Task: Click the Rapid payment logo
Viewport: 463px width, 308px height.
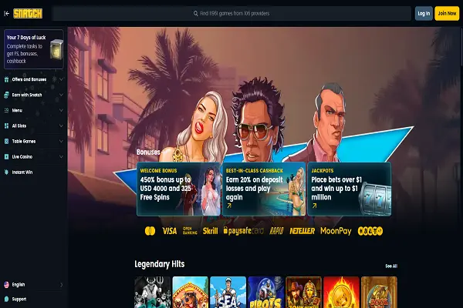Action: tap(277, 231)
